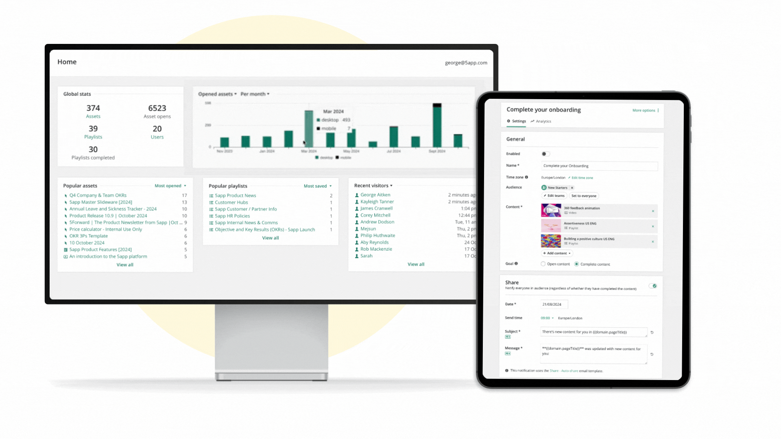The image size is (781, 439).
Task: Expand the Most opened dropdown in Popular assets
Action: pyautogui.click(x=170, y=185)
